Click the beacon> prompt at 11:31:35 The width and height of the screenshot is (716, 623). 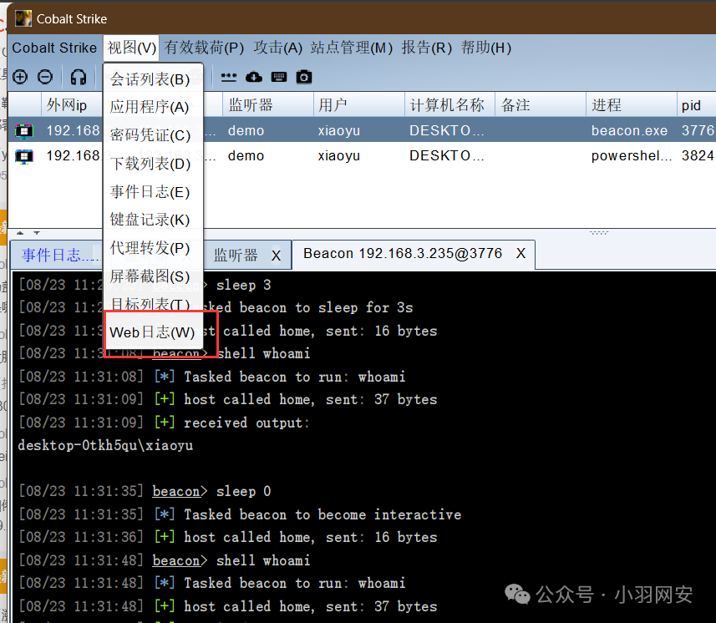pyautogui.click(x=180, y=492)
